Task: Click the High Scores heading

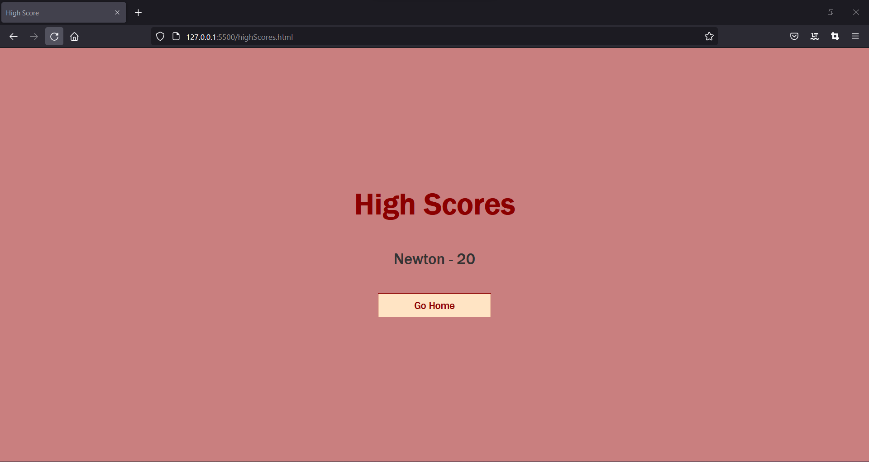Action: [434, 205]
